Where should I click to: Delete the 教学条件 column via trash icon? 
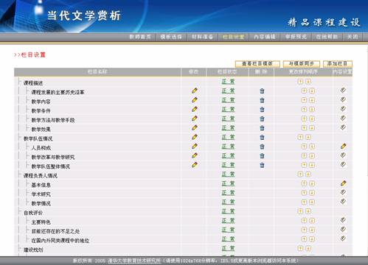click(x=262, y=110)
